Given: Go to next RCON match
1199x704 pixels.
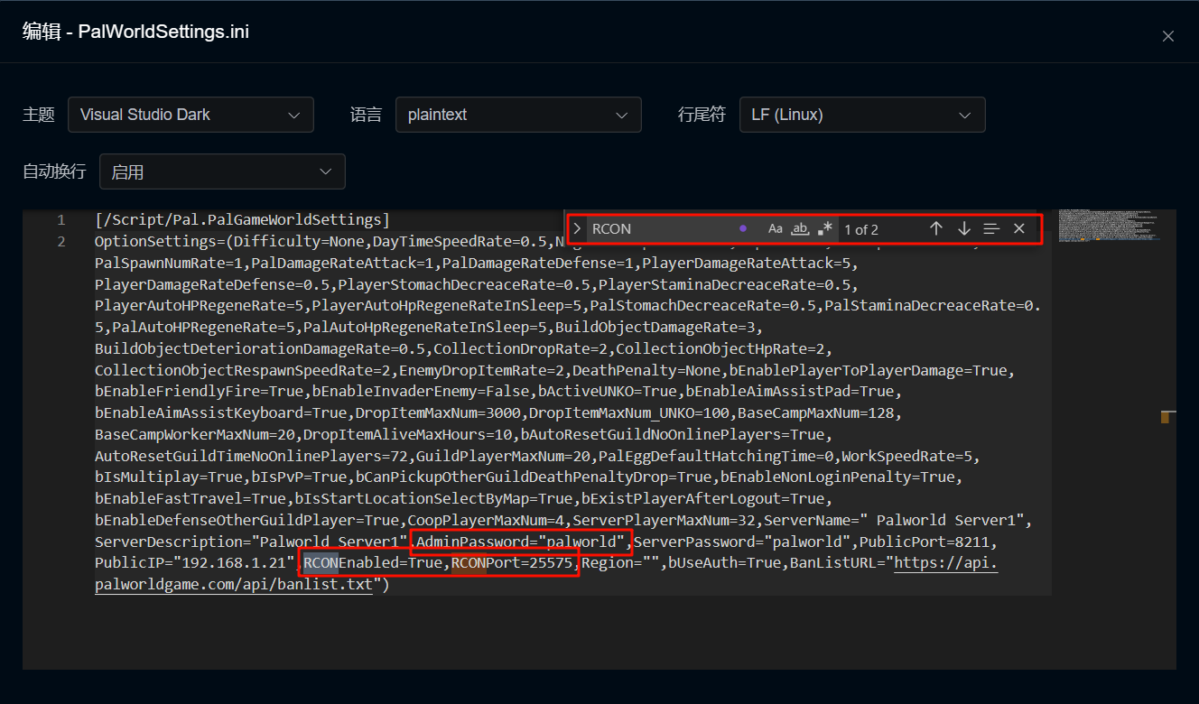Looking at the screenshot, I should tap(964, 229).
